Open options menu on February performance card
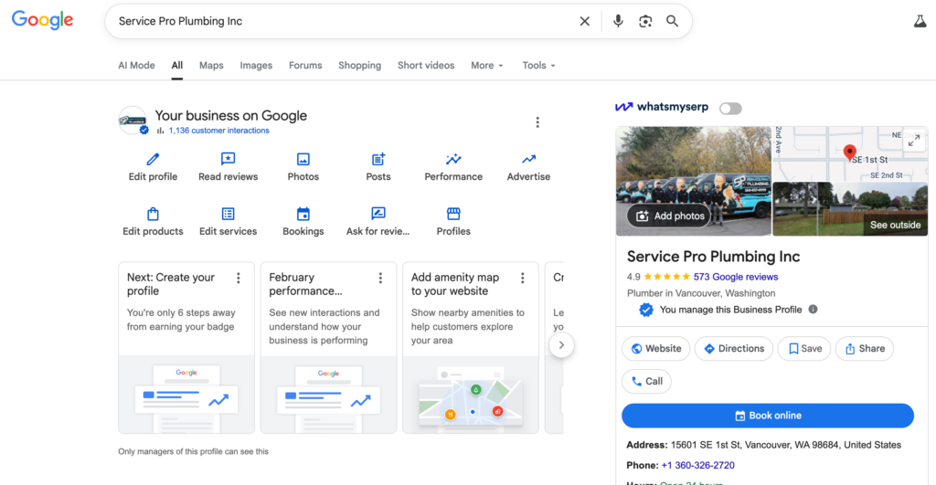Image resolution: width=936 pixels, height=485 pixels. tap(380, 279)
